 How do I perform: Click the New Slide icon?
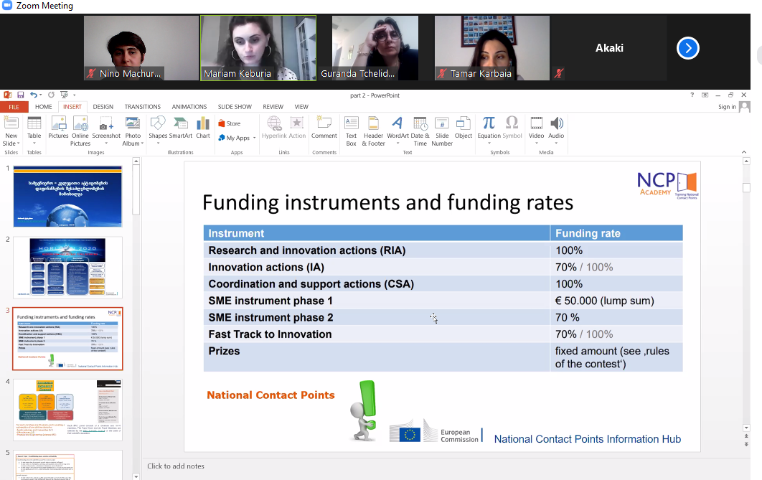point(11,124)
